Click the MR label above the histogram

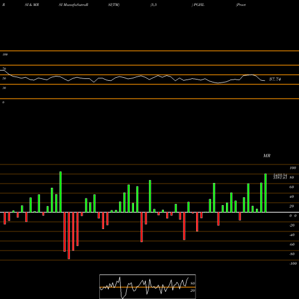point(267,155)
